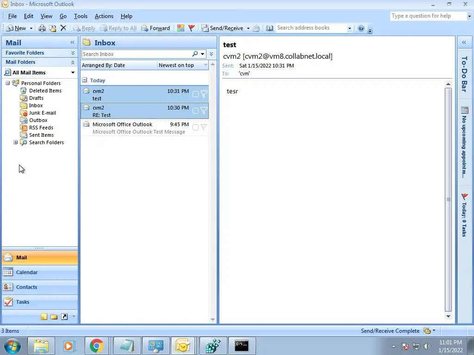
Task: Expand the Search Folders tree node
Action: 15,142
